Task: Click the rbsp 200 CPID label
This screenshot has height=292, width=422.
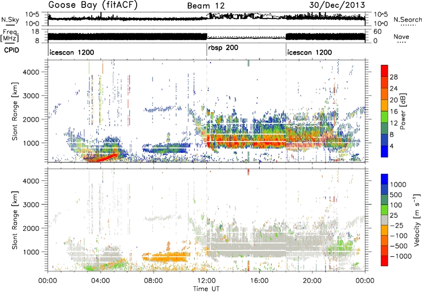Action: point(223,48)
